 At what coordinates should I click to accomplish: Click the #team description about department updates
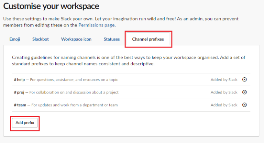click(x=74, y=105)
